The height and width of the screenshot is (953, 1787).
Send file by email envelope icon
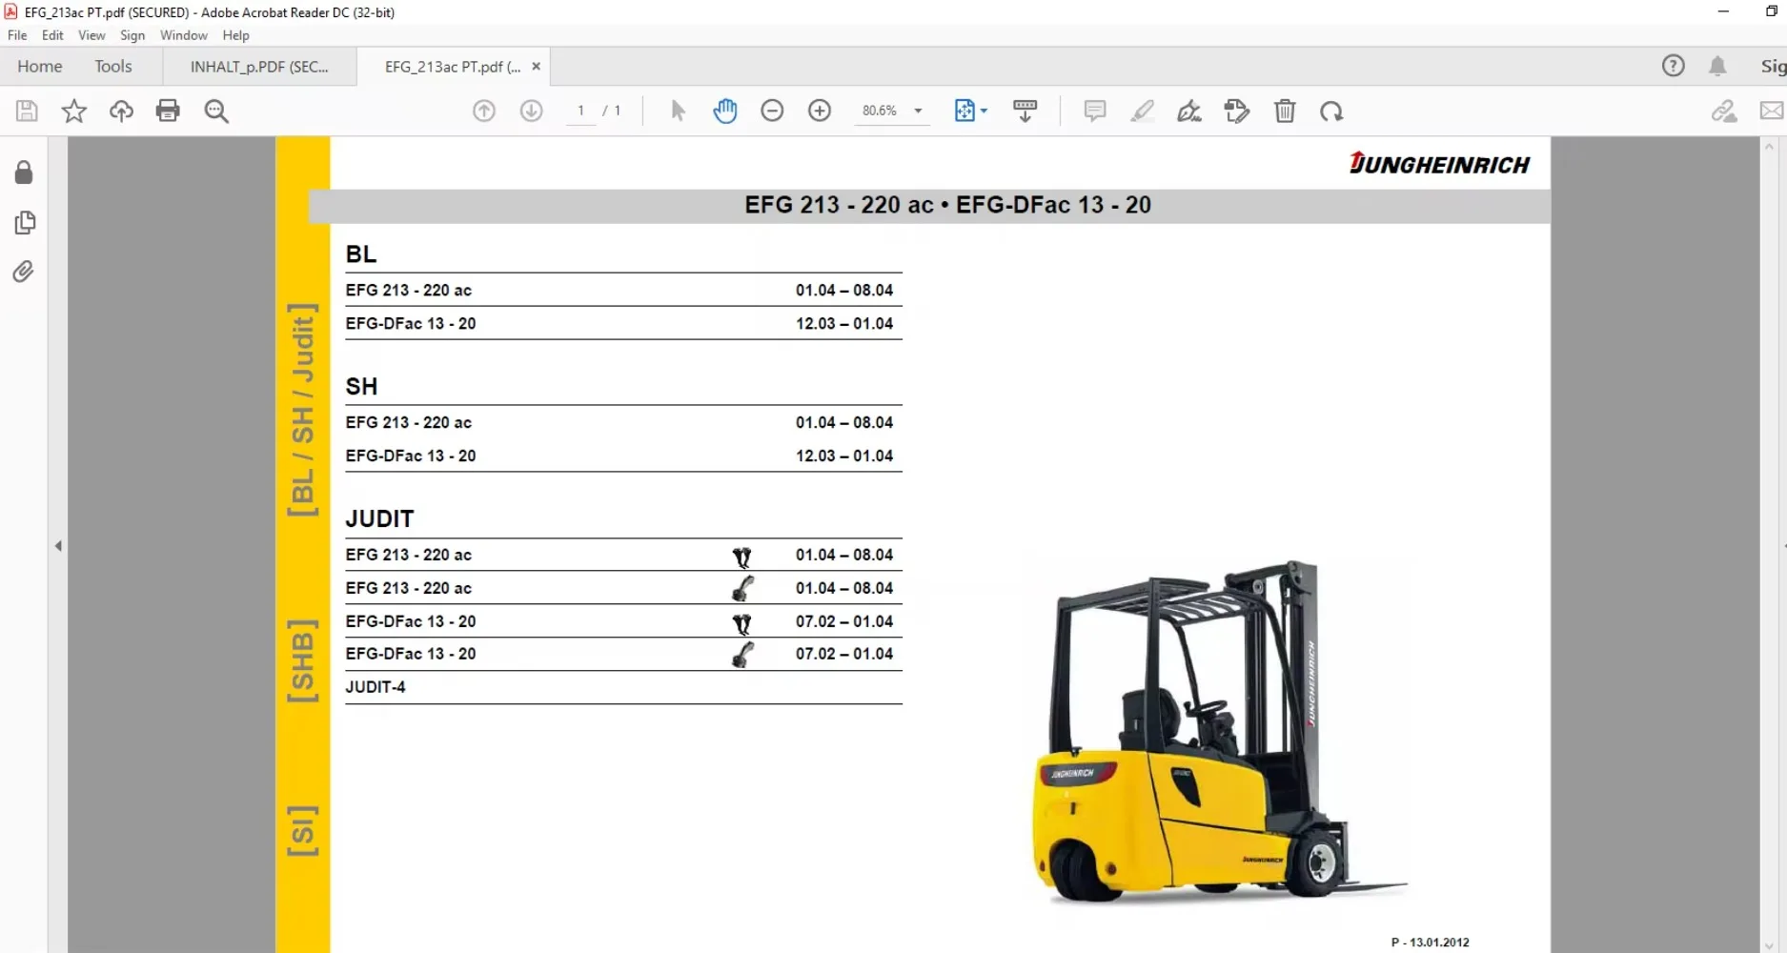(1772, 112)
